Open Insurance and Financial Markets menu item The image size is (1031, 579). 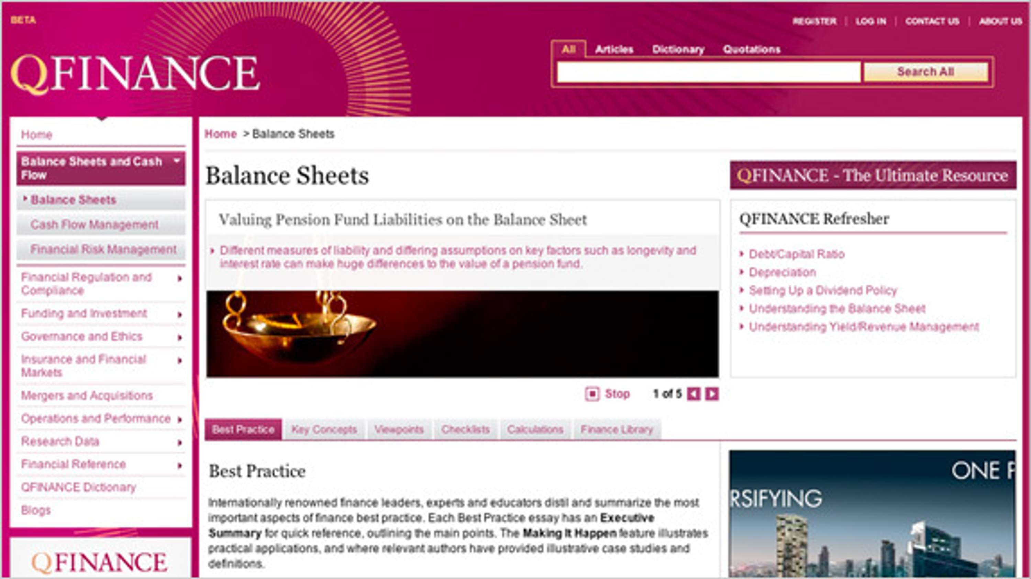pyautogui.click(x=83, y=366)
